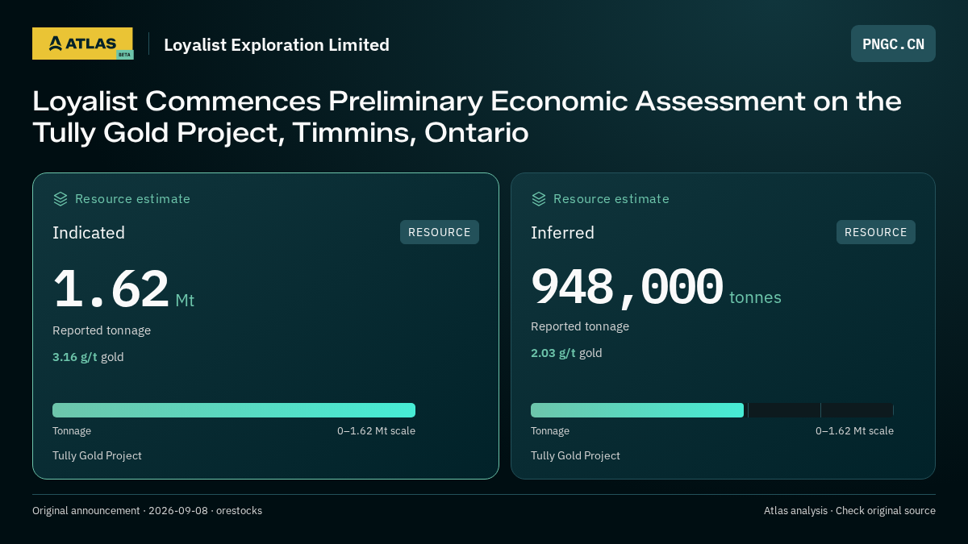Click the 1.62 Mt tonnage figure

tap(123, 289)
